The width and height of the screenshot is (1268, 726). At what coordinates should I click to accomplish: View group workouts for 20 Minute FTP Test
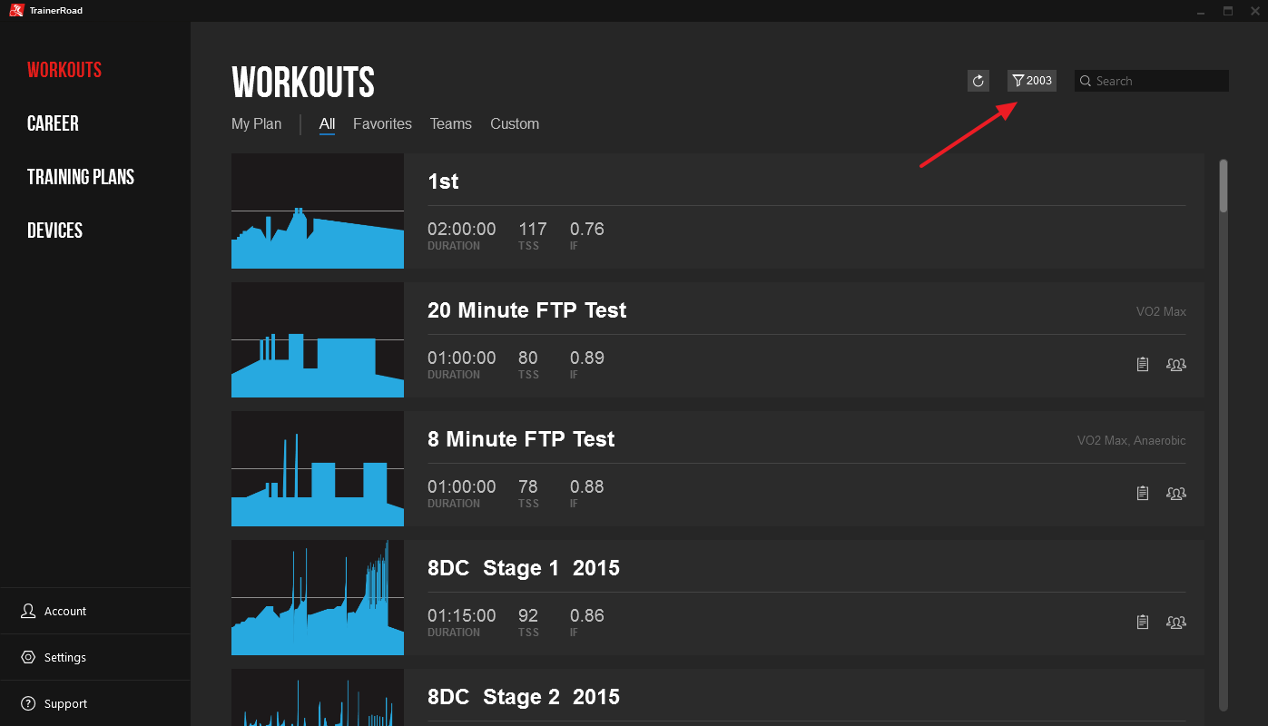[1175, 364]
